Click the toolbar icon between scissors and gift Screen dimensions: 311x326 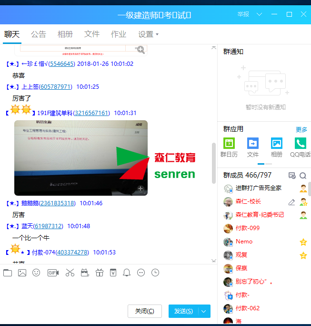(85, 273)
